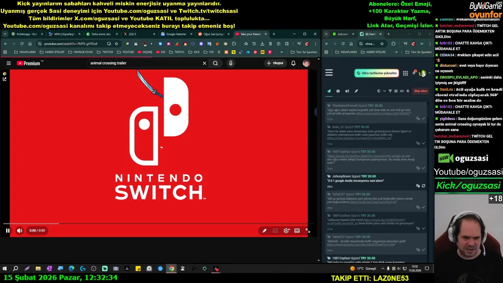Click the shield moderation icon in dashboard
The width and height of the screenshot is (503, 283).
click(379, 91)
